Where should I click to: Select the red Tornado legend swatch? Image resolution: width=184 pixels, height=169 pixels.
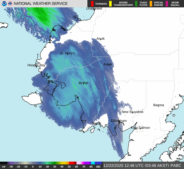pos(92,4)
